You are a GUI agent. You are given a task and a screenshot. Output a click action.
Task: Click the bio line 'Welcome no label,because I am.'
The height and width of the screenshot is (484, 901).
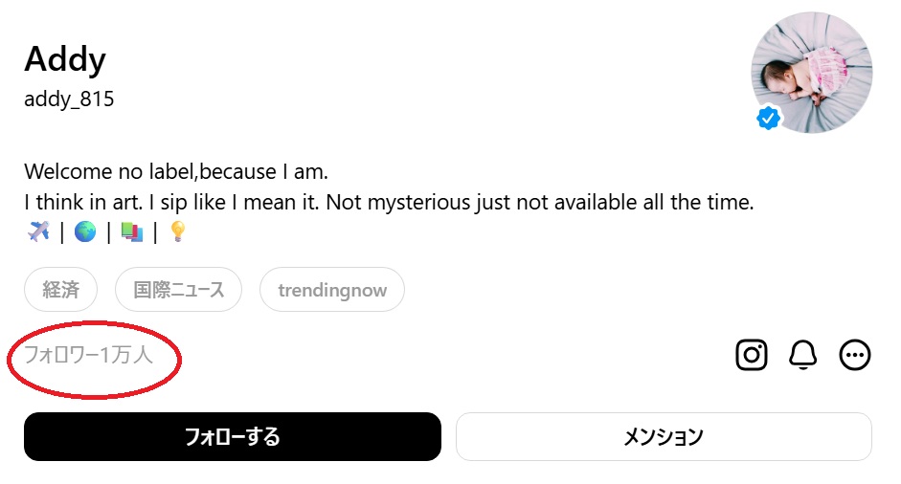pyautogui.click(x=176, y=172)
